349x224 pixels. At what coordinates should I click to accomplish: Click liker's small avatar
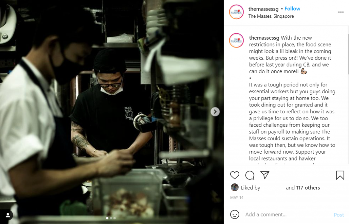(x=234, y=187)
